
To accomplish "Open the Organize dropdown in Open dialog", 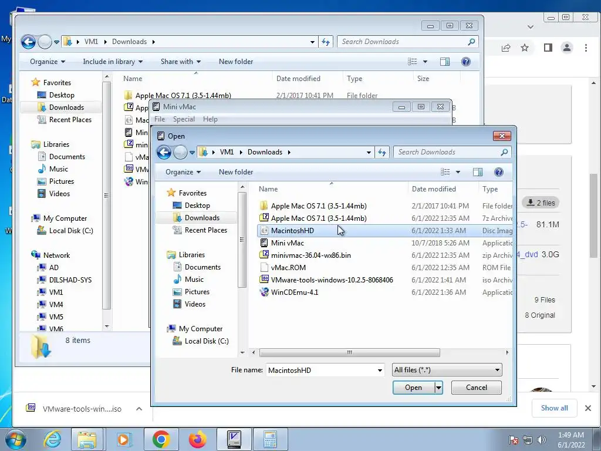I will point(183,172).
